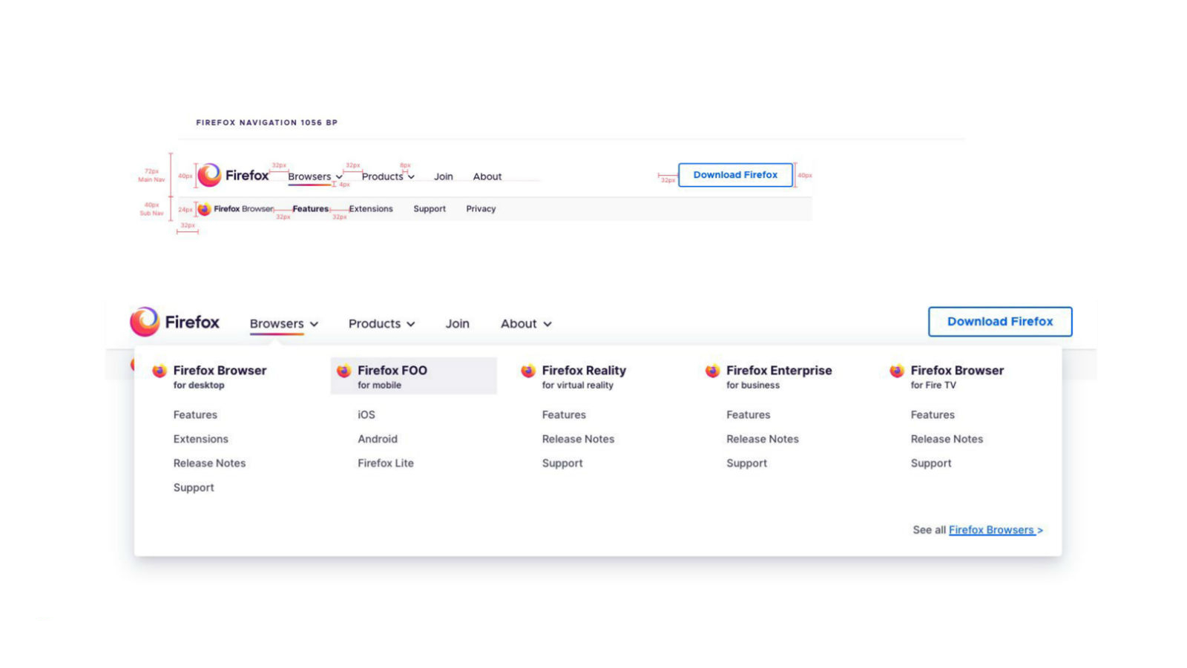
Task: Click the Firefox Enterprise icon
Action: (712, 371)
